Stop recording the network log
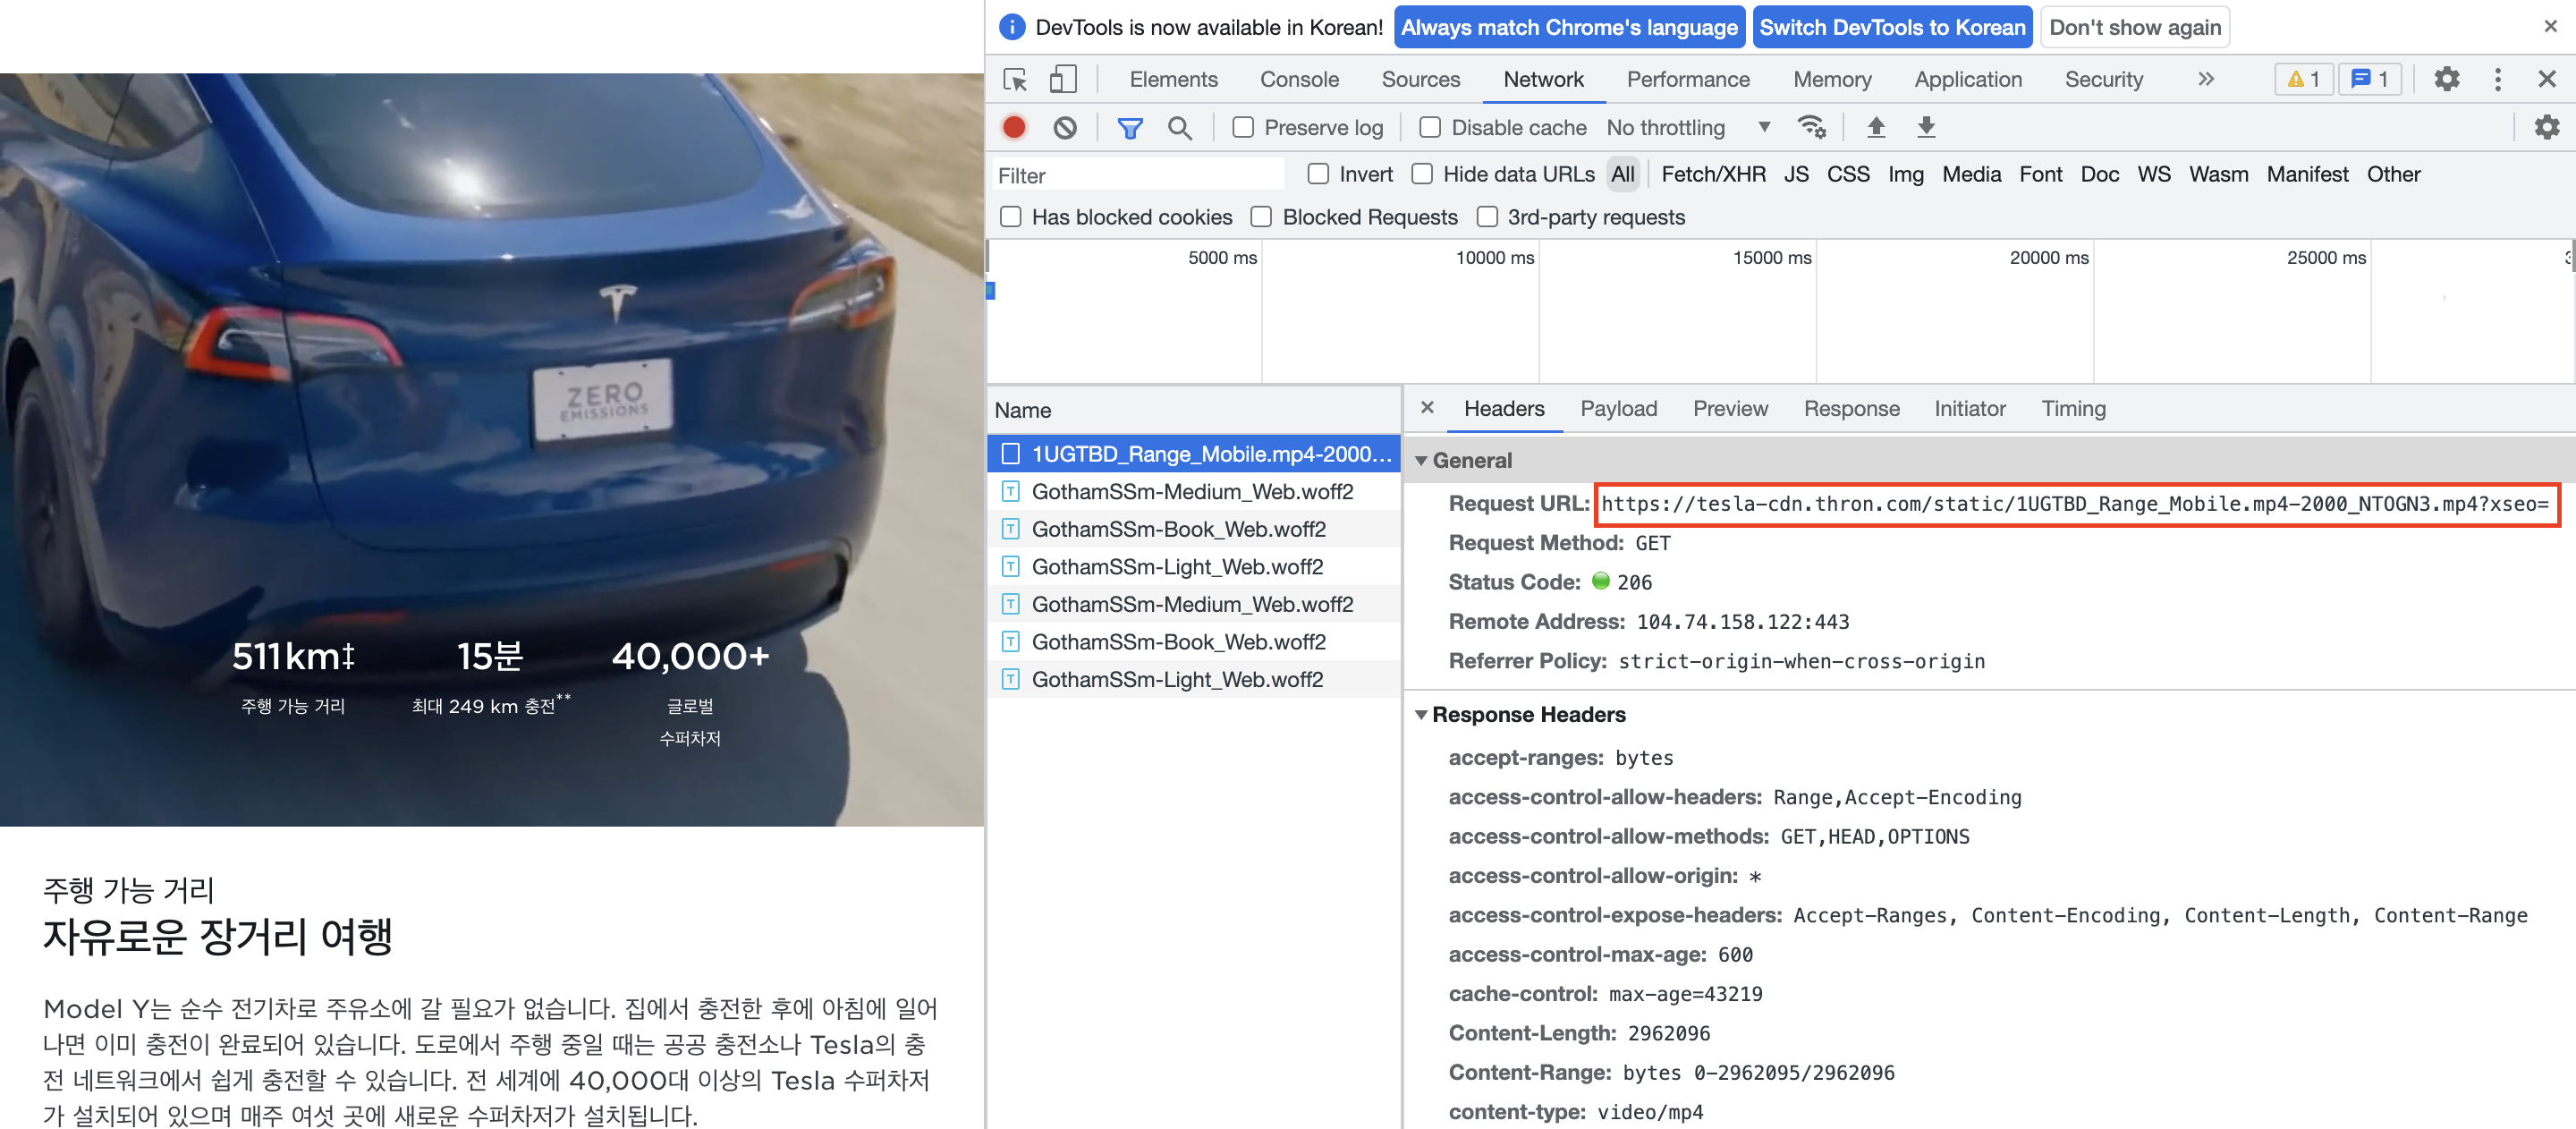The width and height of the screenshot is (2576, 1129). click(1014, 127)
